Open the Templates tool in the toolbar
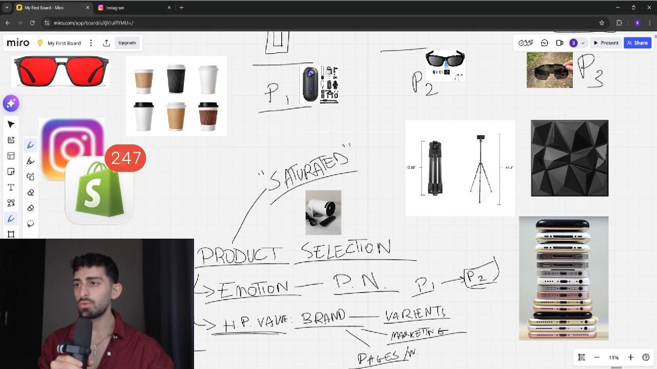Image resolution: width=657 pixels, height=369 pixels. coord(11,156)
